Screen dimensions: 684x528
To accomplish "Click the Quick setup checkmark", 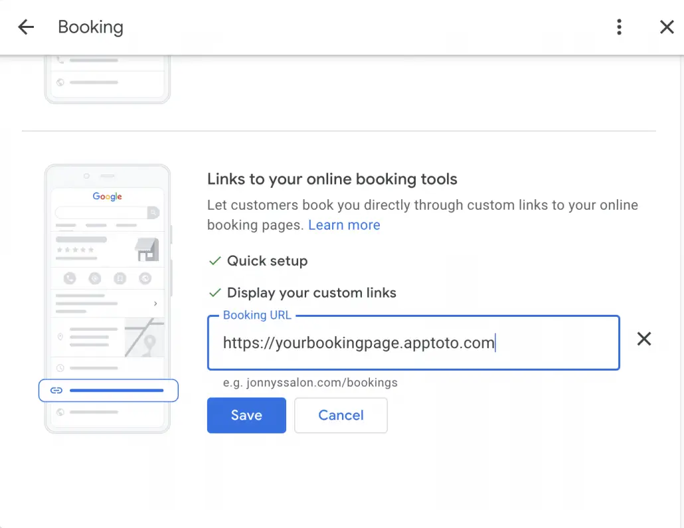I will point(214,261).
